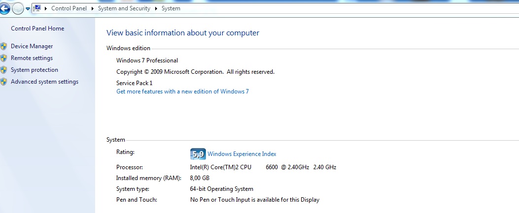The image size is (519, 213).
Task: Click the Microsoft copyright line
Action: (195, 72)
